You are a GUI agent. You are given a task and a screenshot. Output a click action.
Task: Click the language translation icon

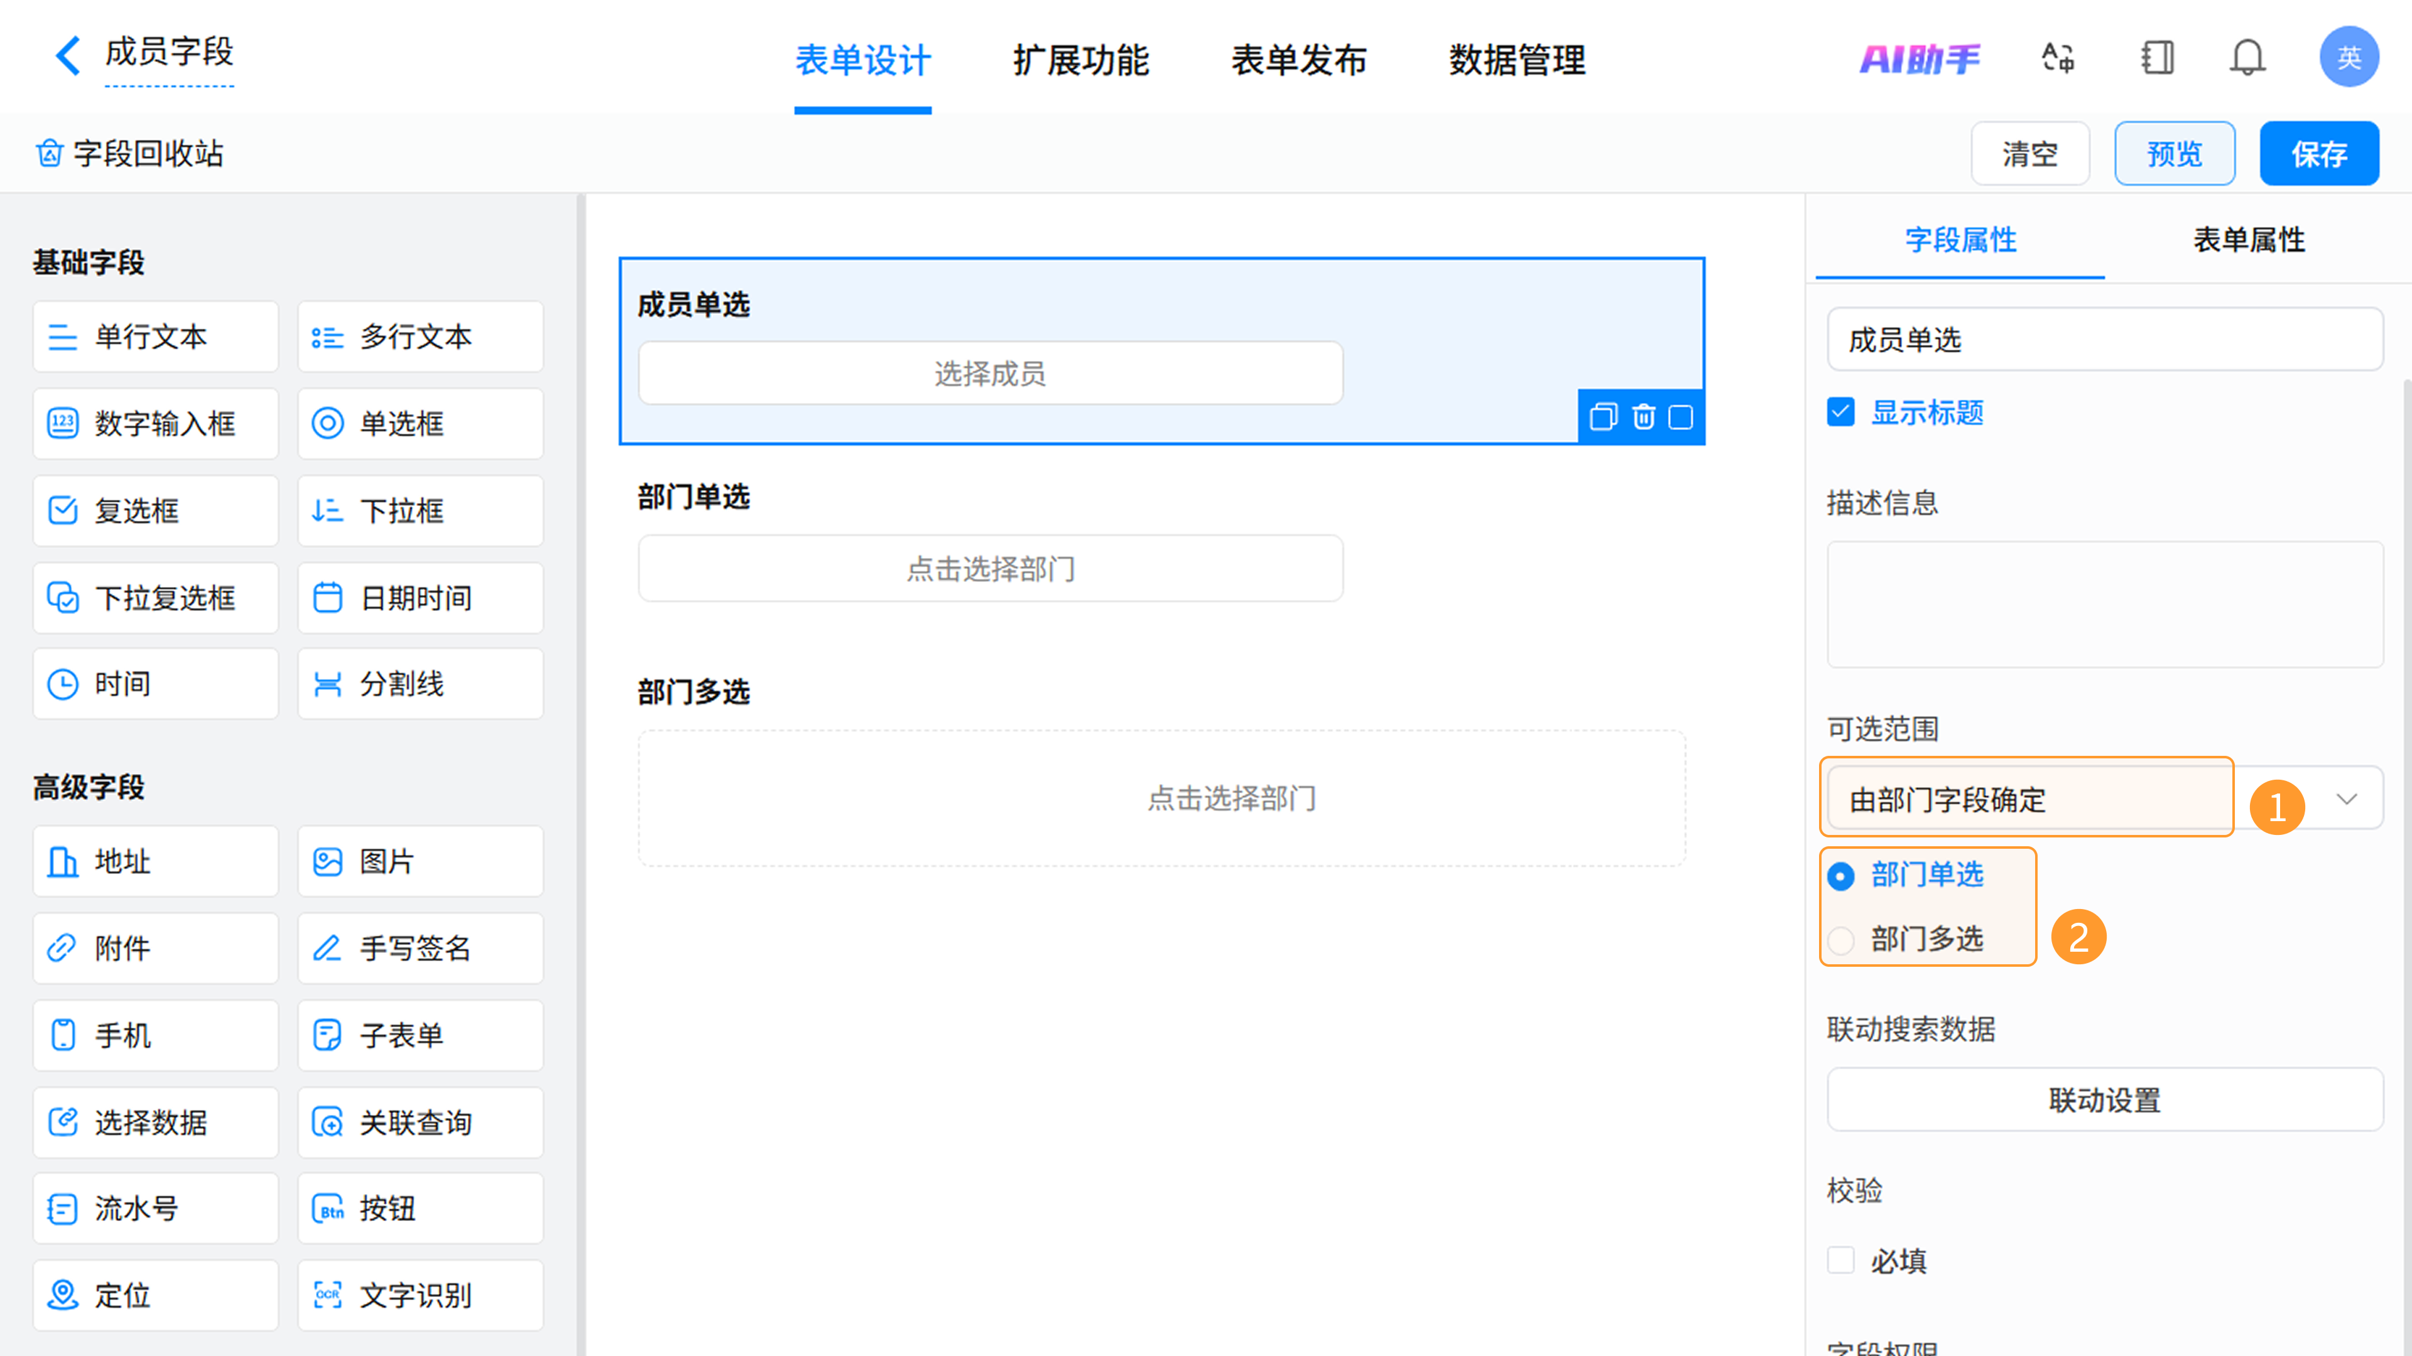tap(2058, 58)
